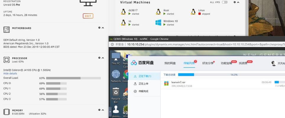Screen dimensions: 285x118
Task: Open 传输列表 tab in Baidu Netdisk
Action: tap(189, 63)
